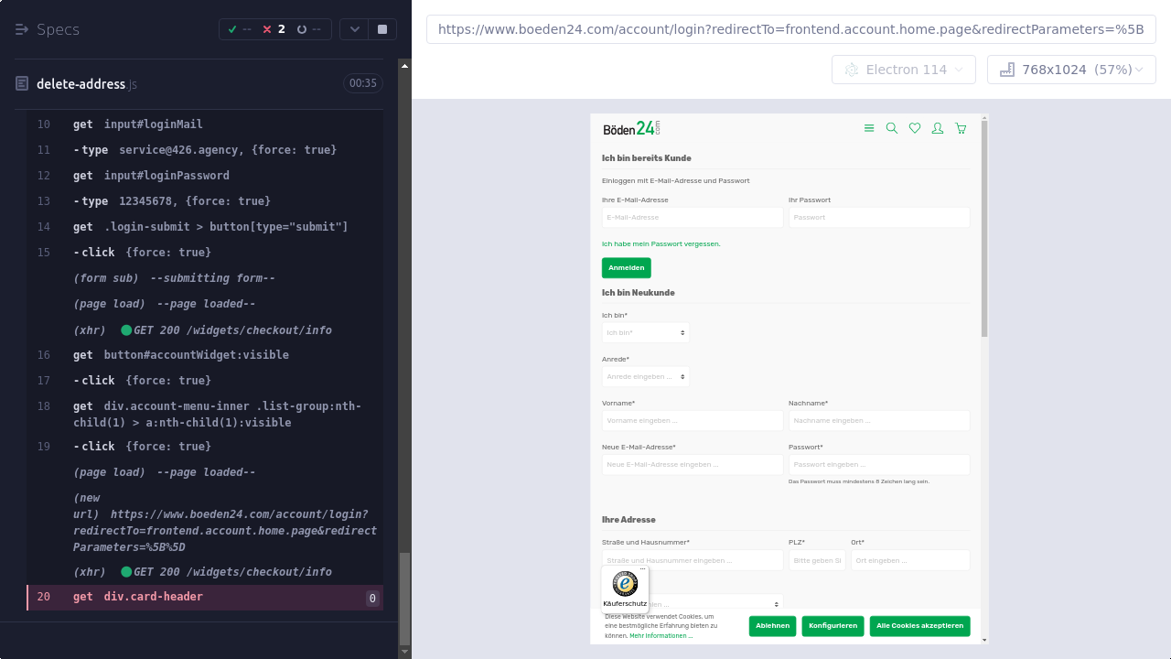Open the shopping cart icon
The width and height of the screenshot is (1171, 659).
pyautogui.click(x=961, y=129)
